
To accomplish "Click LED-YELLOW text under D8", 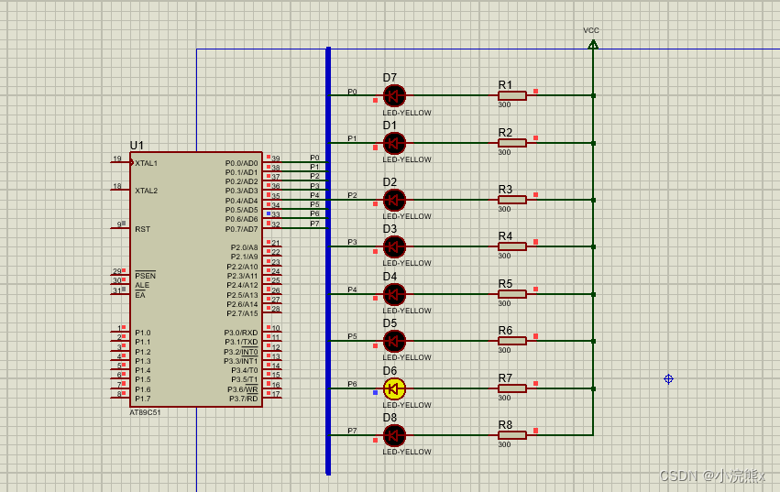I will (407, 452).
